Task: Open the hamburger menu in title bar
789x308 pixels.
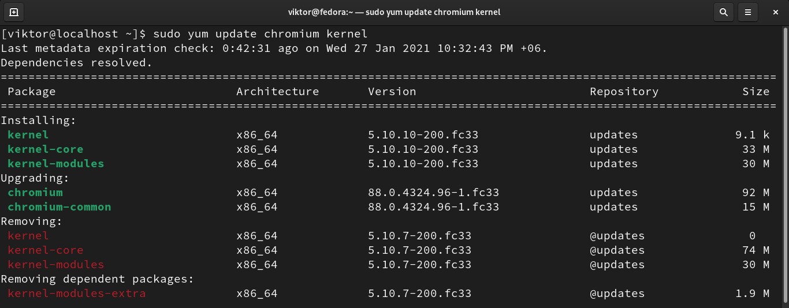Action: click(x=748, y=12)
